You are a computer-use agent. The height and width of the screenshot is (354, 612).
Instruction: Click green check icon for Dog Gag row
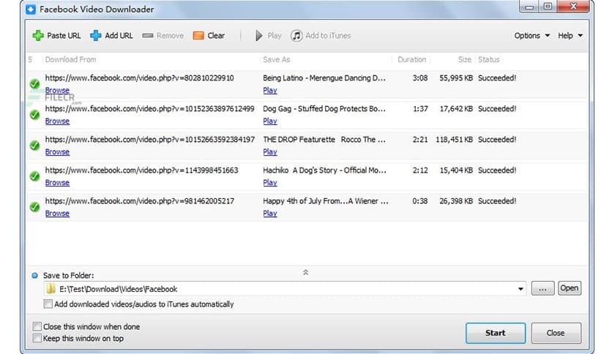[x=34, y=115]
